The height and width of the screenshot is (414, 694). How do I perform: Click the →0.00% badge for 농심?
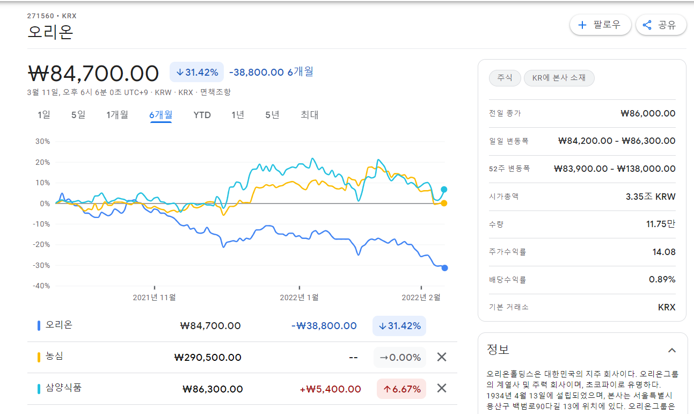(400, 358)
